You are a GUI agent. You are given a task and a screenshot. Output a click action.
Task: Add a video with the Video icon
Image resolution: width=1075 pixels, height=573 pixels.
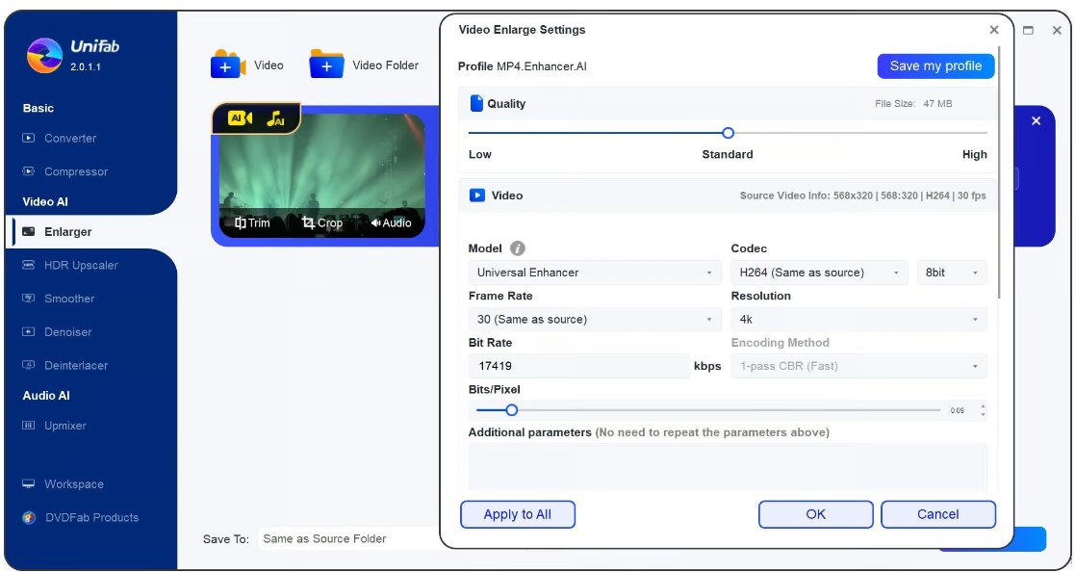(x=228, y=65)
